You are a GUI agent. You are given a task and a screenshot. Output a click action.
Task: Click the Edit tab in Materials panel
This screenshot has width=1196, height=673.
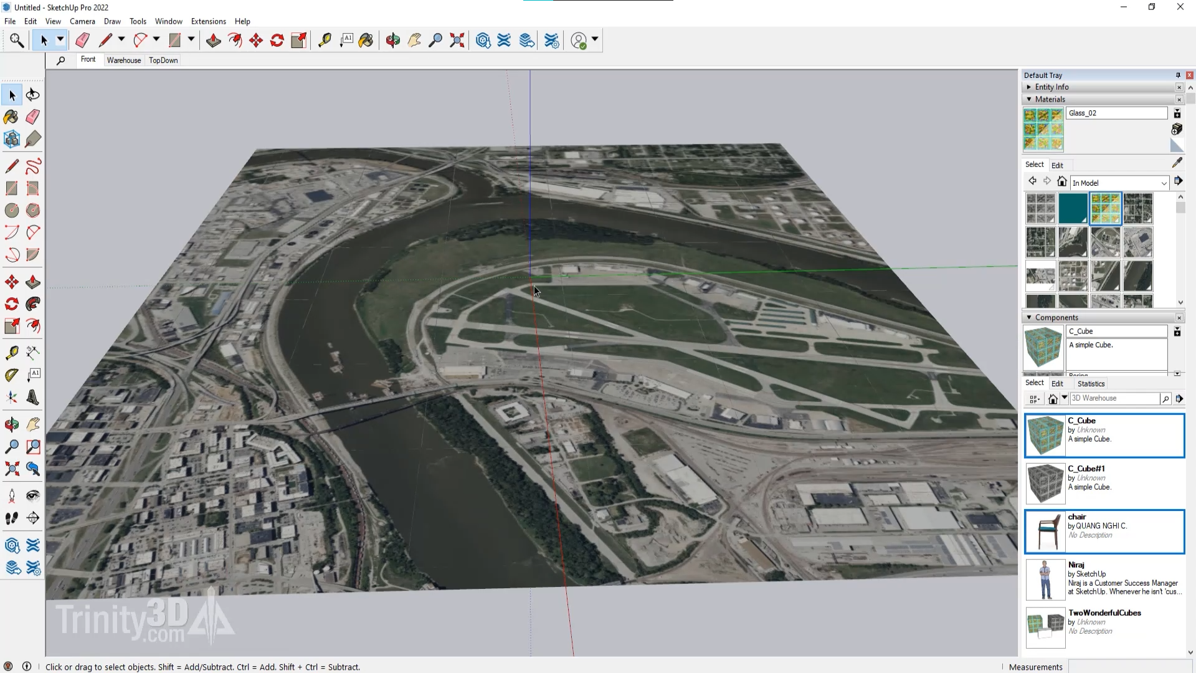1057,165
